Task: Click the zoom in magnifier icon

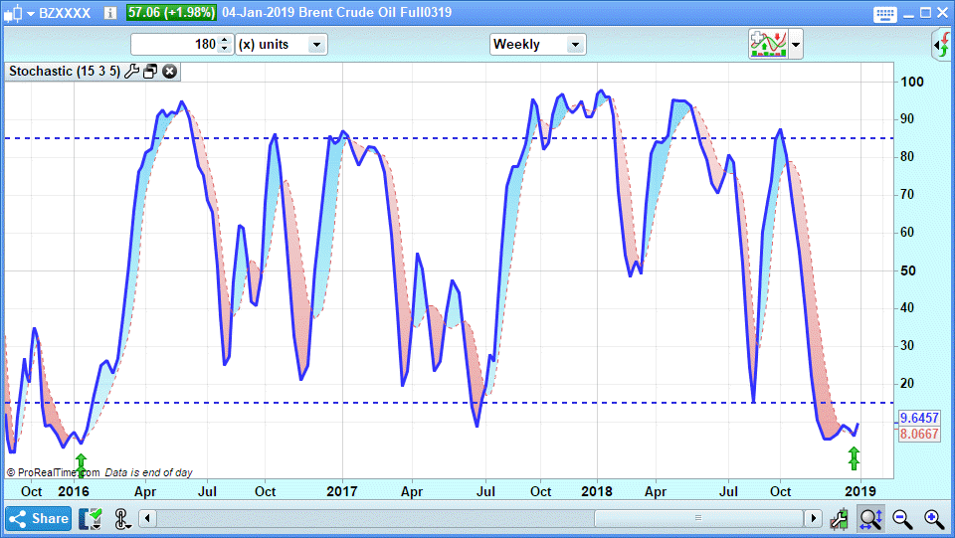Action: (934, 519)
